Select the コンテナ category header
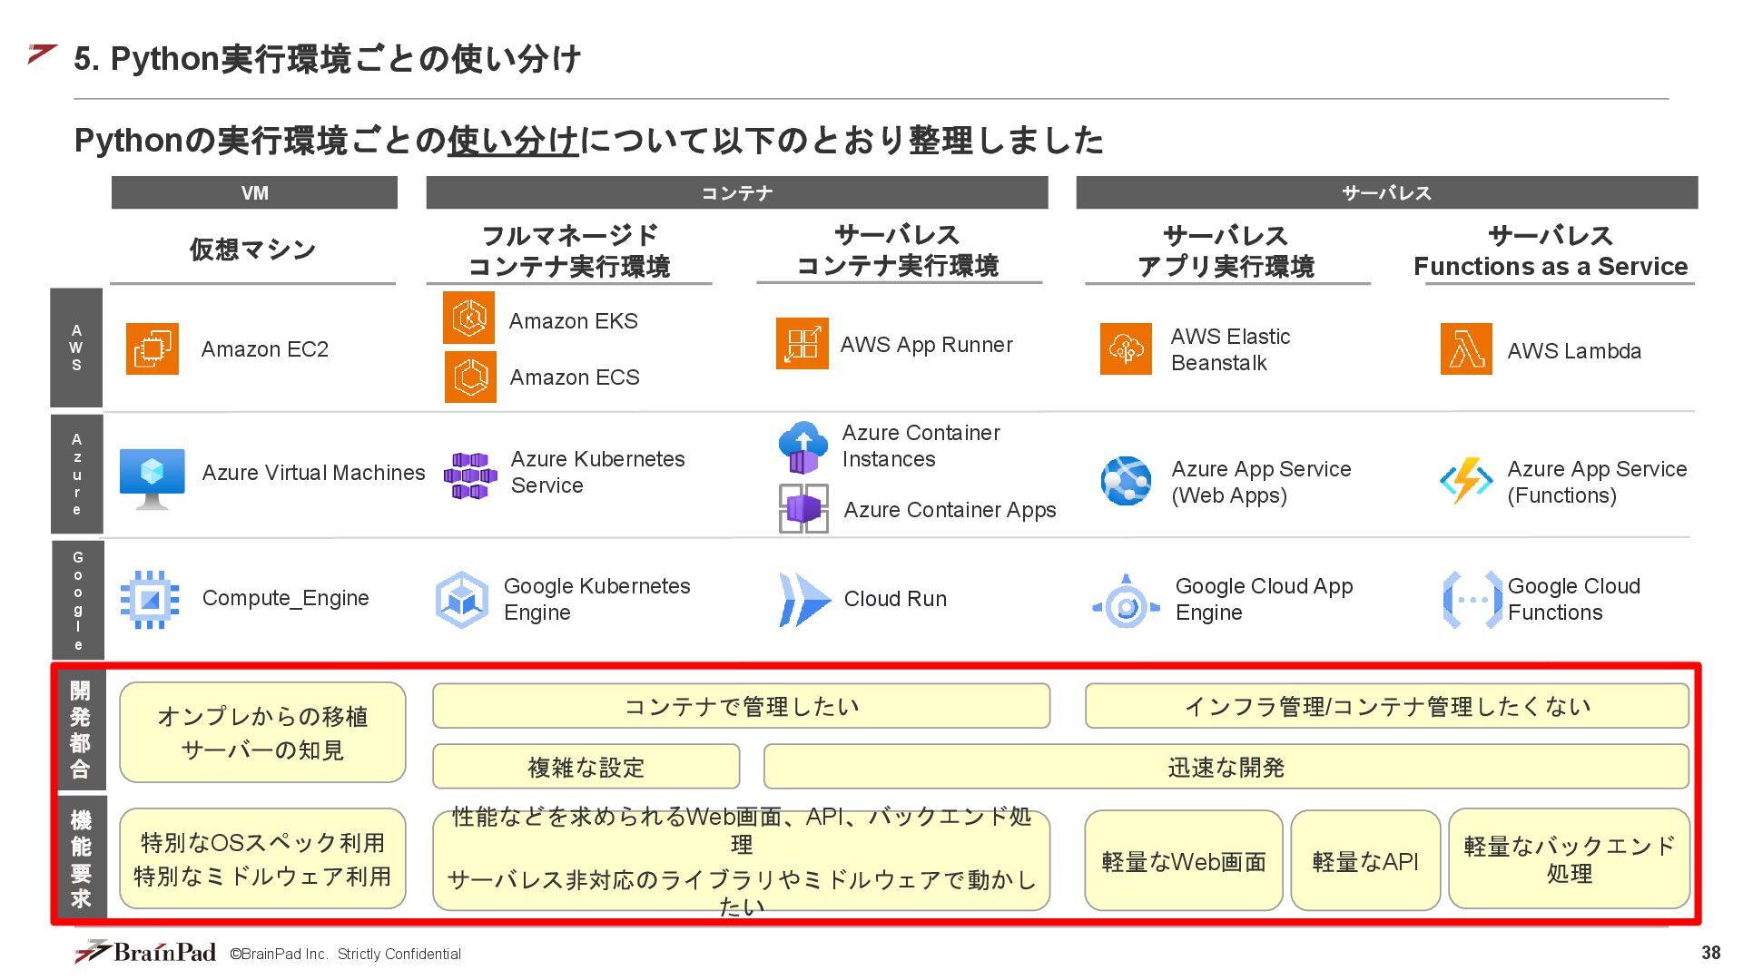 click(737, 192)
